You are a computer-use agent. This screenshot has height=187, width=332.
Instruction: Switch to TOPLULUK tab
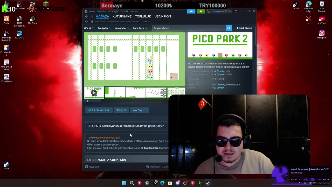pos(143,16)
